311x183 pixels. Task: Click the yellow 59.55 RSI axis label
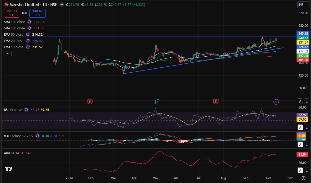[x=303, y=119]
